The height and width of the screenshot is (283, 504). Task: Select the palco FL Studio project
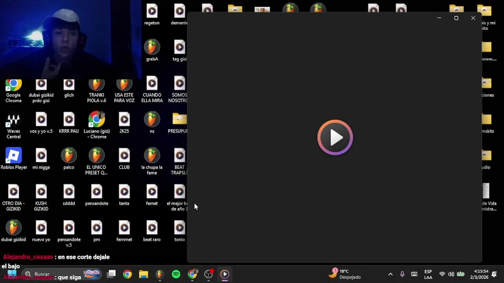click(69, 159)
